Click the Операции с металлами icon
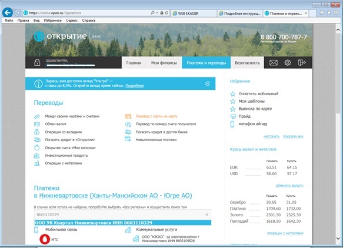 tap(36, 163)
